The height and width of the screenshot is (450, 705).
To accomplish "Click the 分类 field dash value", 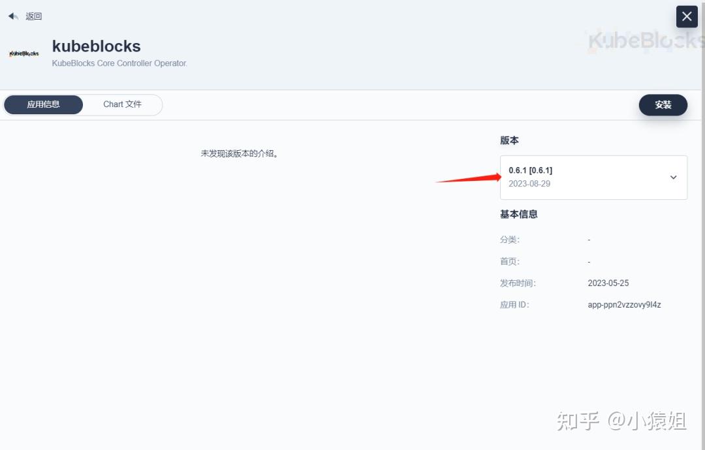I will tap(588, 240).
